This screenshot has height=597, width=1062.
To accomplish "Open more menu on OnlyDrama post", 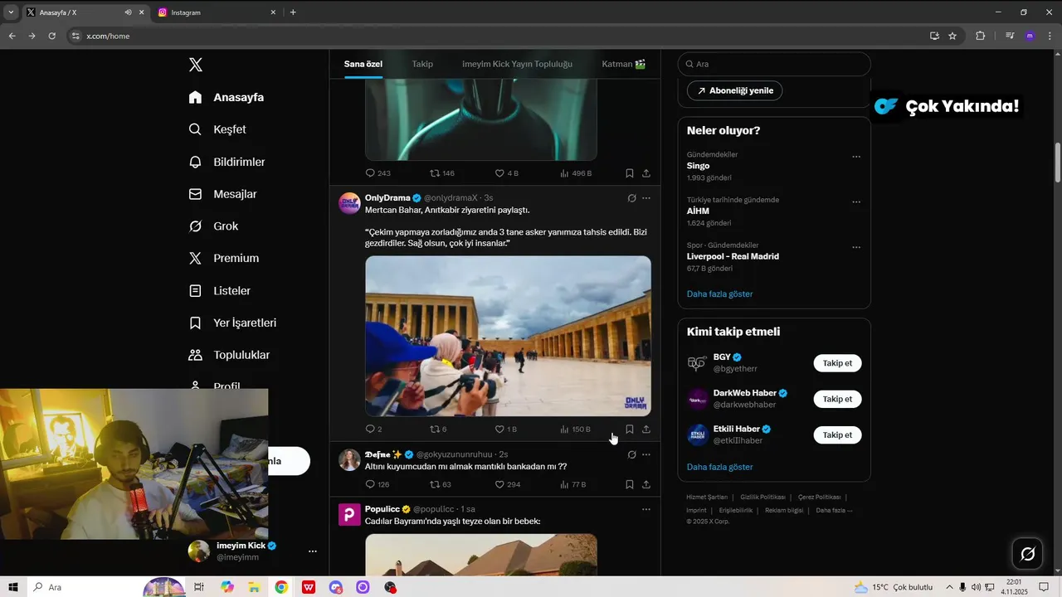I will point(646,198).
